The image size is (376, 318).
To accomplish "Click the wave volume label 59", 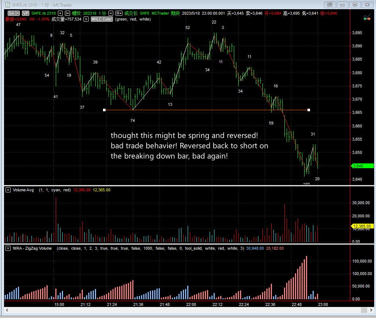I will (271, 123).
